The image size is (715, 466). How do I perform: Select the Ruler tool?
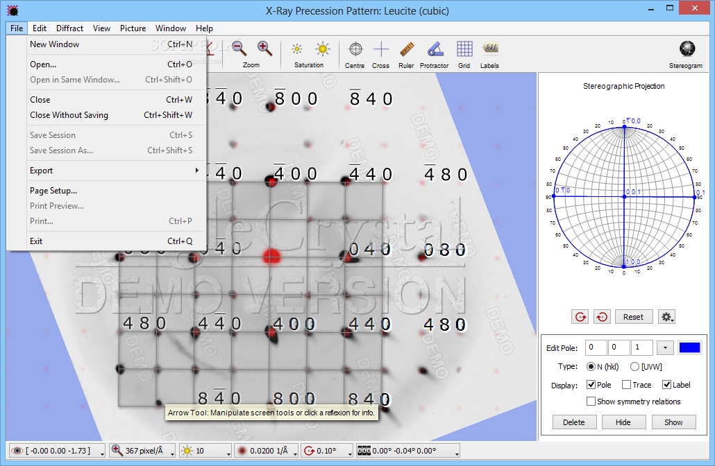click(x=406, y=49)
